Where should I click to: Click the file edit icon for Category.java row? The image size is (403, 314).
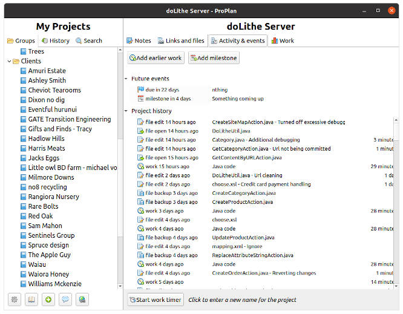pyautogui.click(x=140, y=140)
